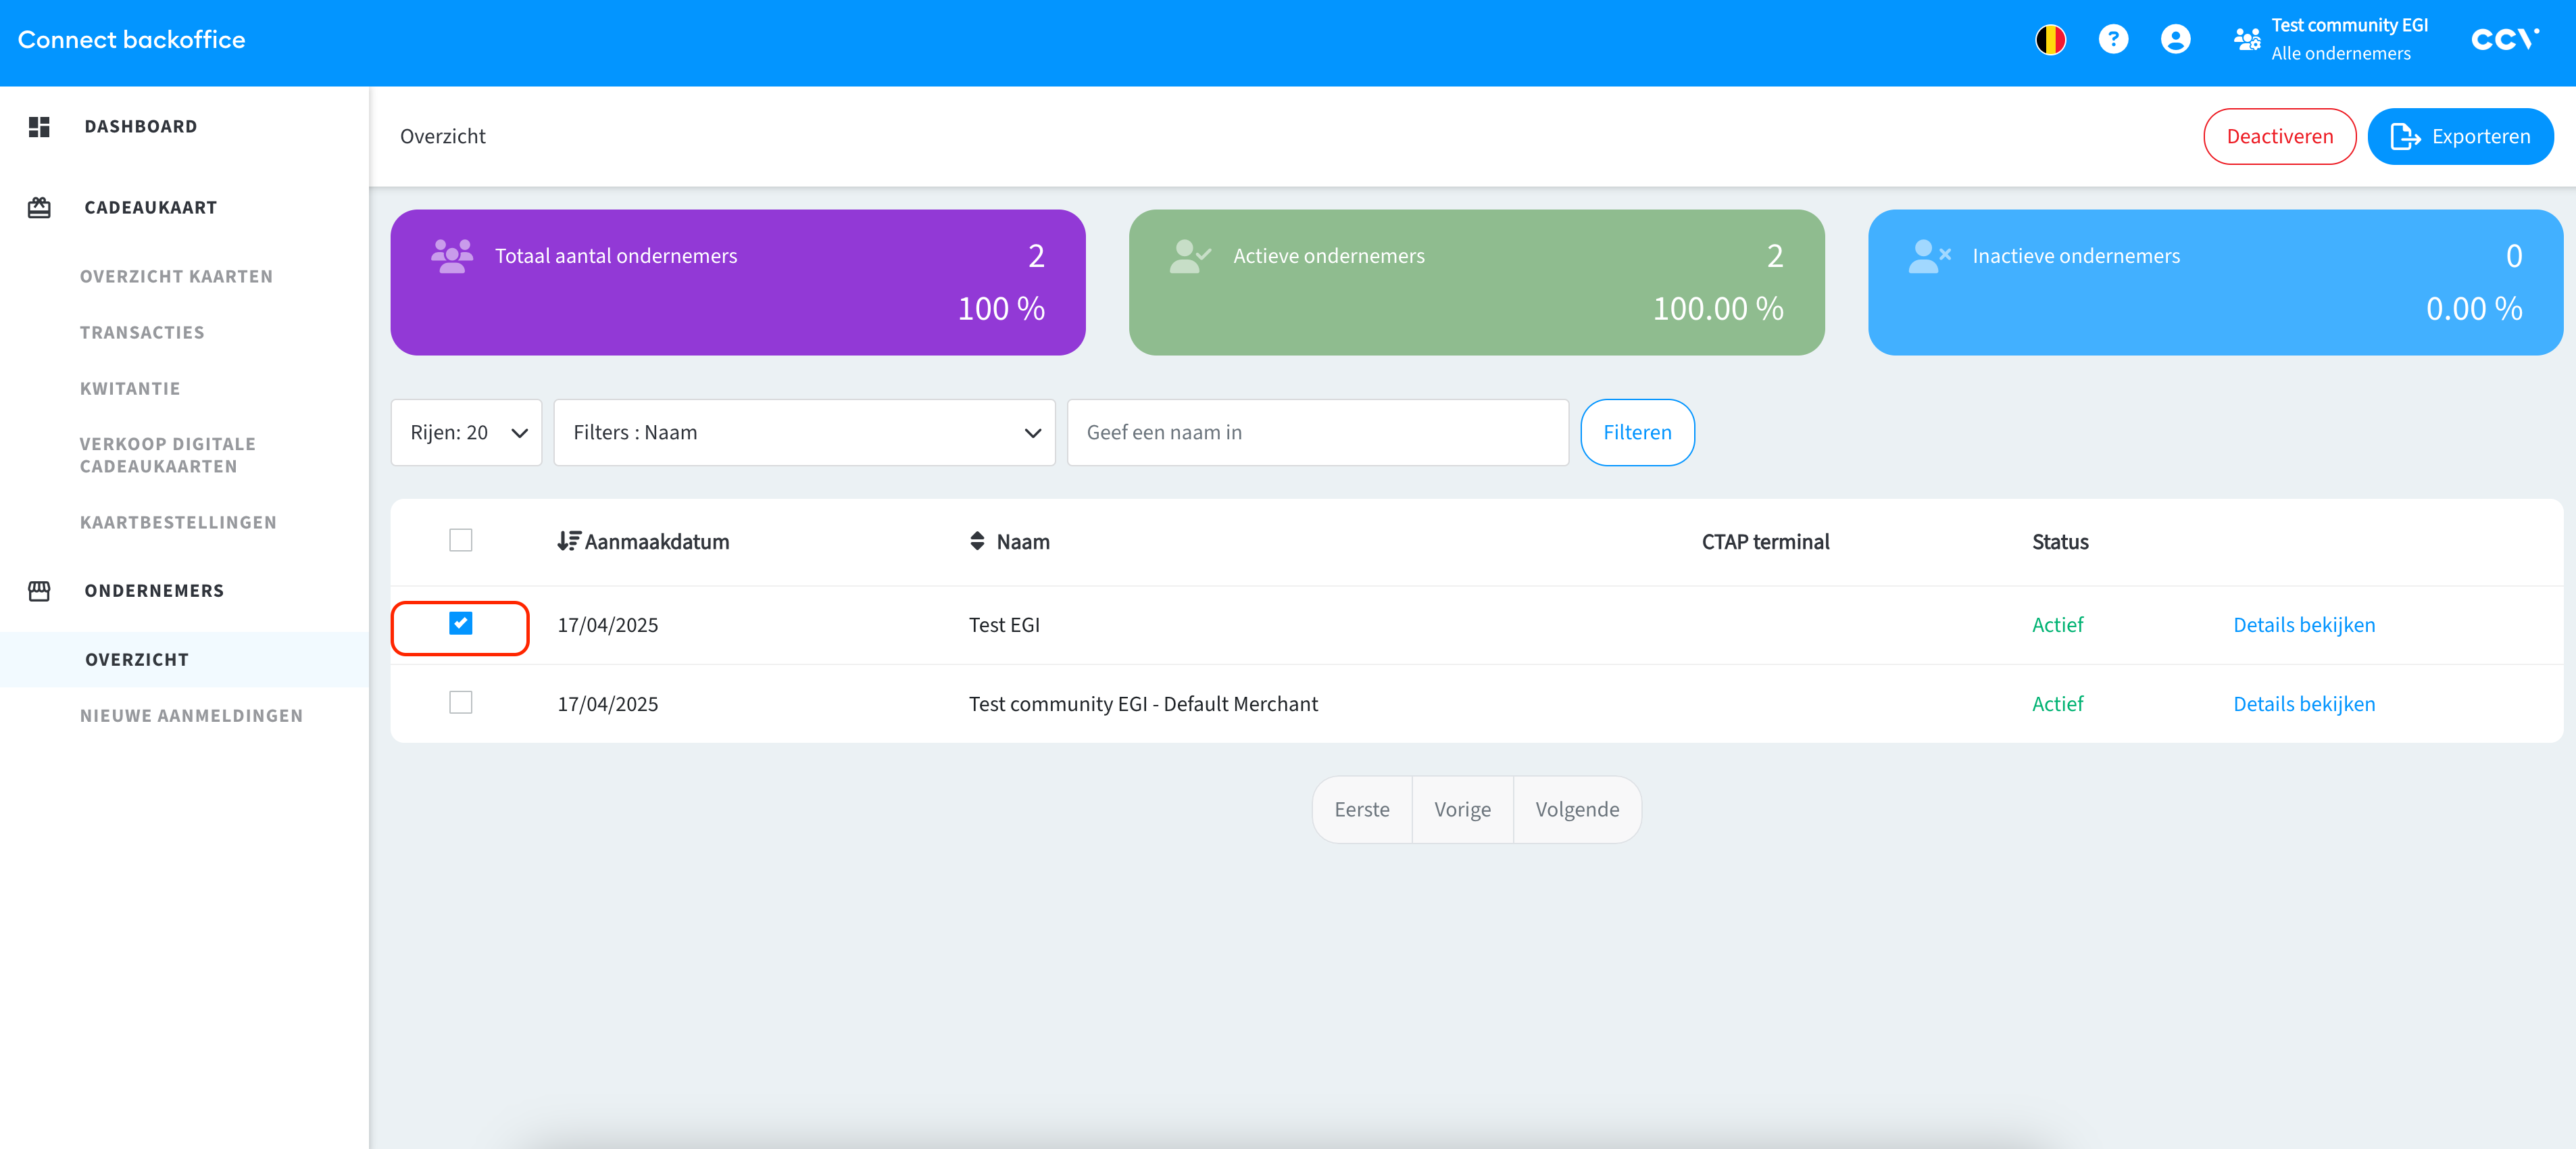Click the Geef een naam in field
The height and width of the screenshot is (1149, 2576).
tap(1317, 432)
